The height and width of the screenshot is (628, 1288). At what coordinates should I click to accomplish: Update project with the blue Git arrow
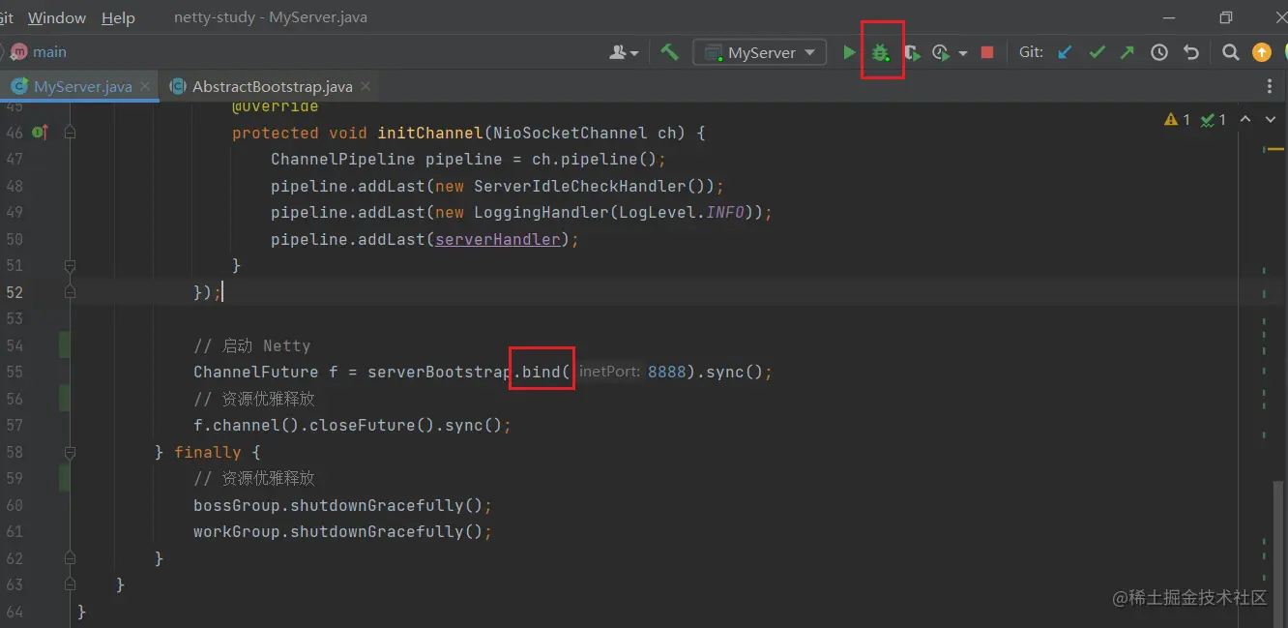coord(1065,52)
